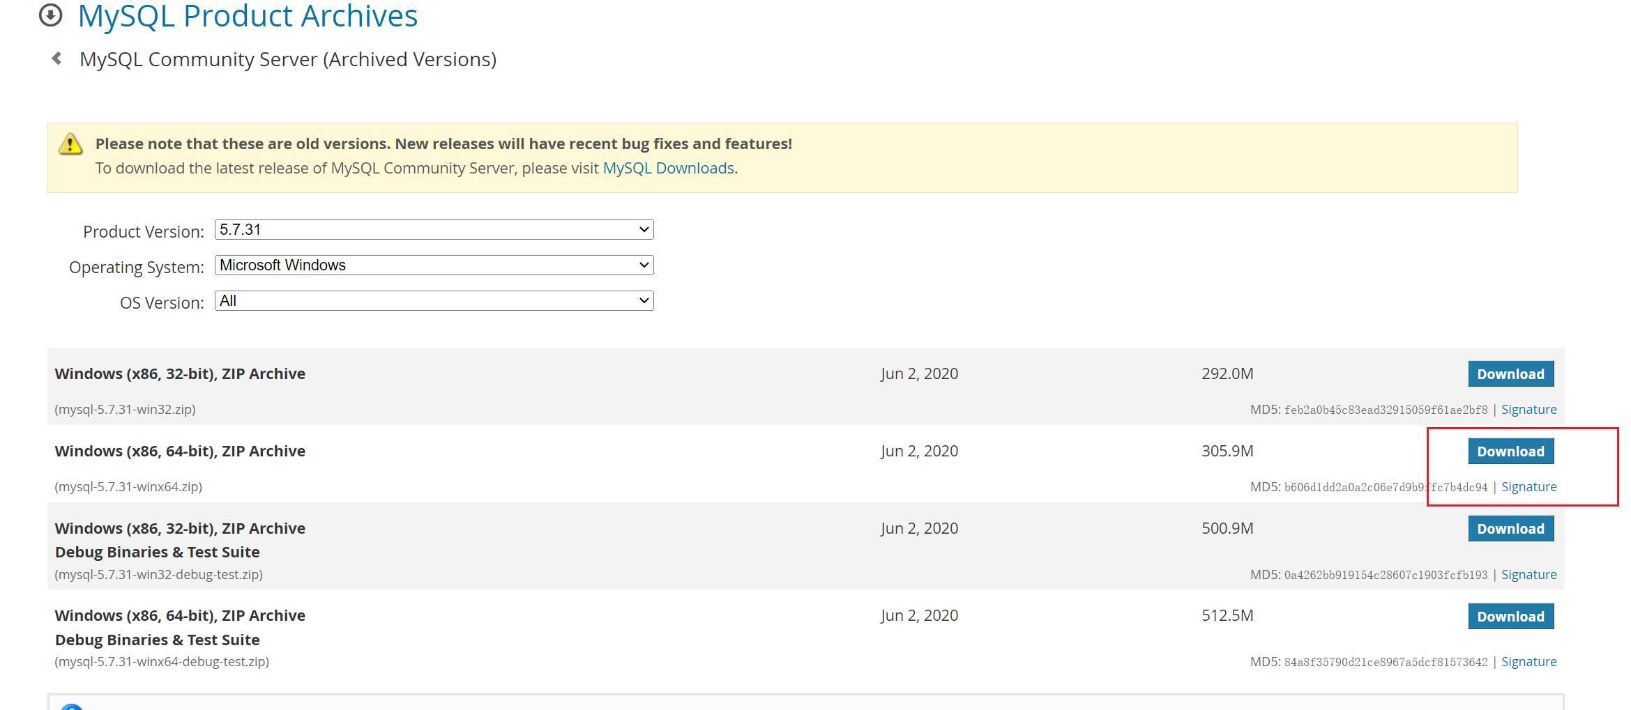Click the back chevron next to MySQL Community Server
This screenshot has width=1631, height=710.
pos(56,59)
